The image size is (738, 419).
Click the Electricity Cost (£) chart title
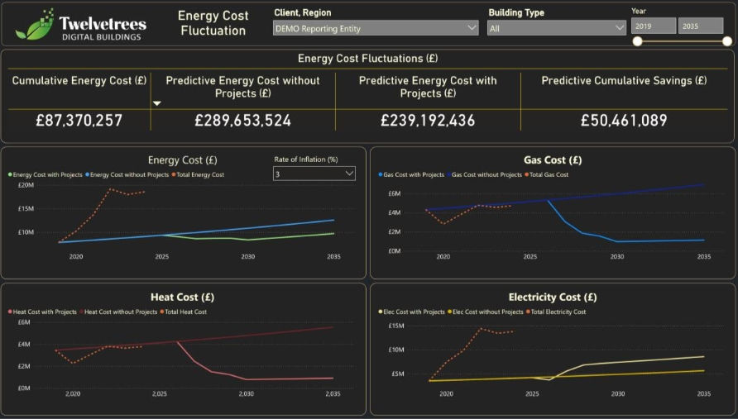pos(553,298)
